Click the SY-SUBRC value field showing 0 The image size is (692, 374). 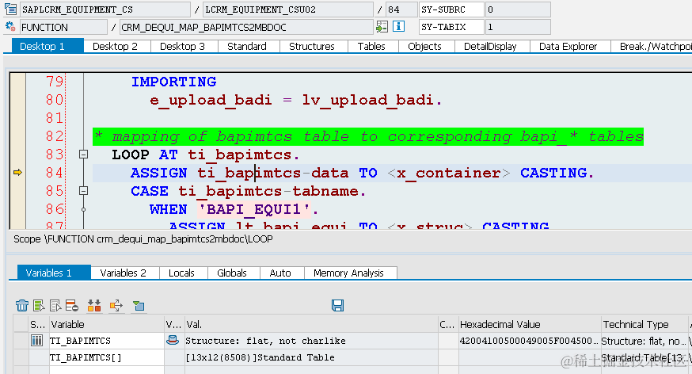[x=518, y=10]
